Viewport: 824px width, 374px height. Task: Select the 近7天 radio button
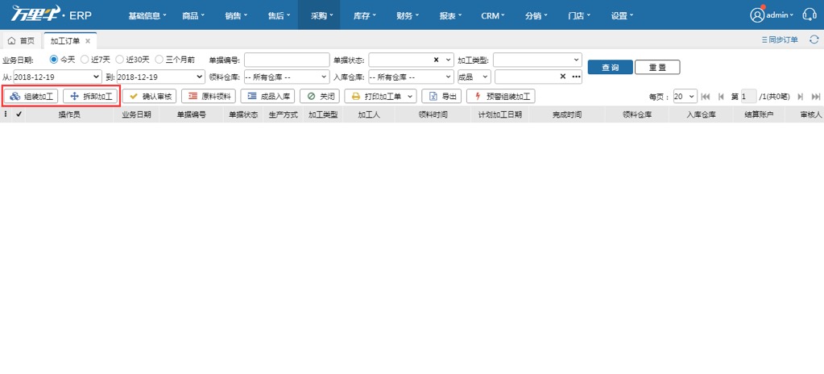[x=84, y=60]
